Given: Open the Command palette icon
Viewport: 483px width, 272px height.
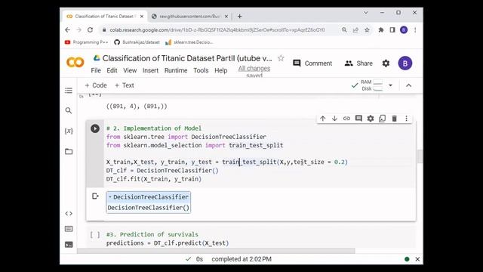Looking at the screenshot, I should pos(69,229).
